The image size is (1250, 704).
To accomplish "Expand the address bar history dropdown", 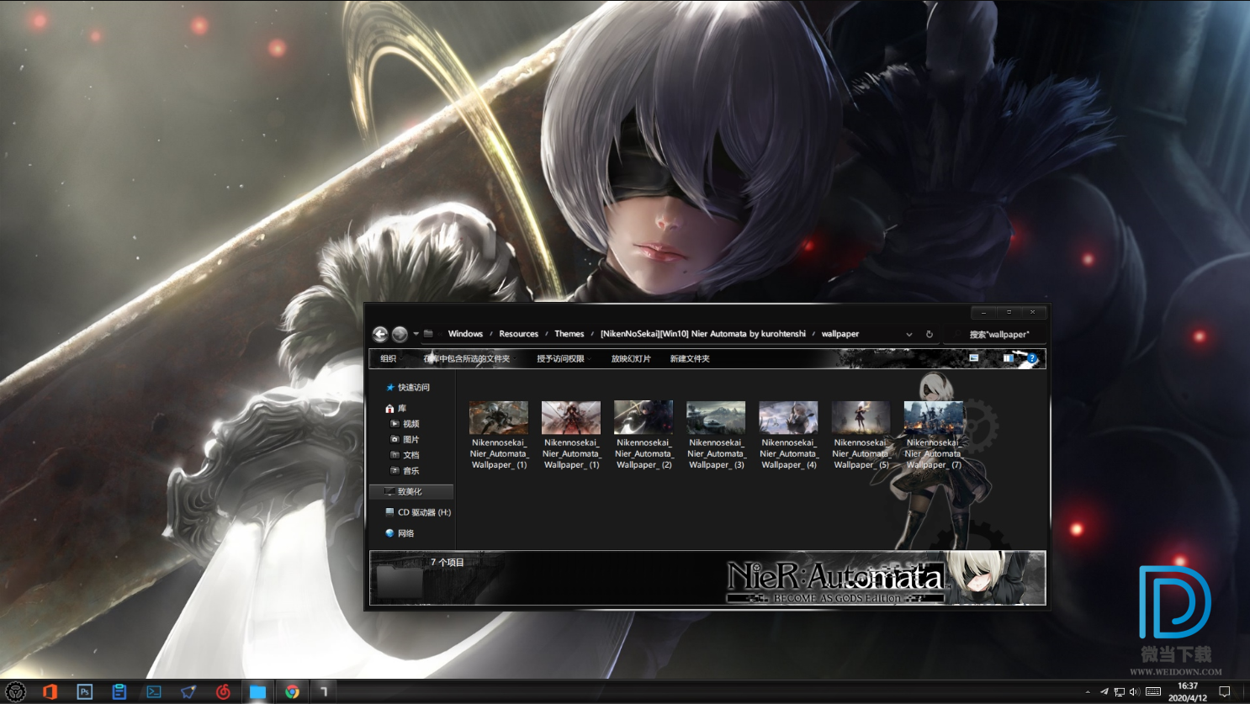I will point(909,334).
